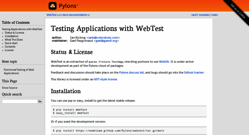The image size is (249, 135).
Task: Click the This Page heading
Action: (9, 81)
